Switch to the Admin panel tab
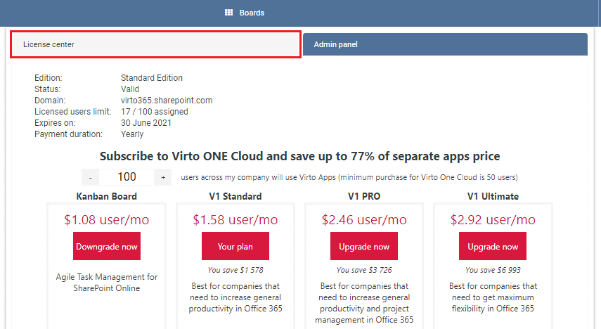The image size is (601, 329). coord(445,44)
